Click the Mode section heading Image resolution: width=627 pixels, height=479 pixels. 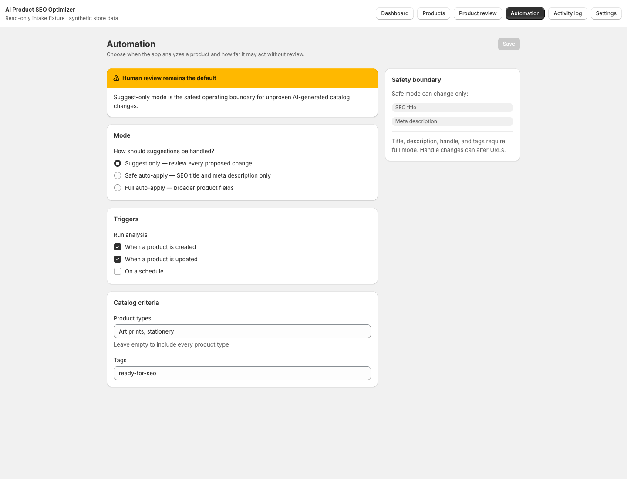coord(122,135)
